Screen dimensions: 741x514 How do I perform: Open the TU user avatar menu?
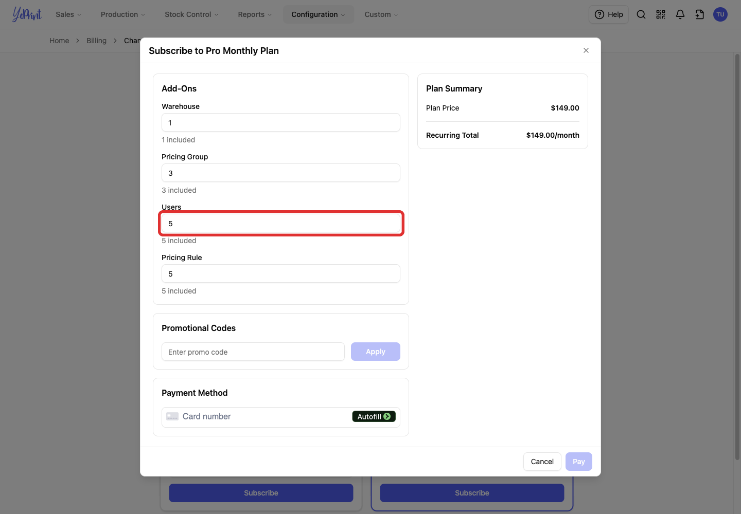(x=720, y=14)
